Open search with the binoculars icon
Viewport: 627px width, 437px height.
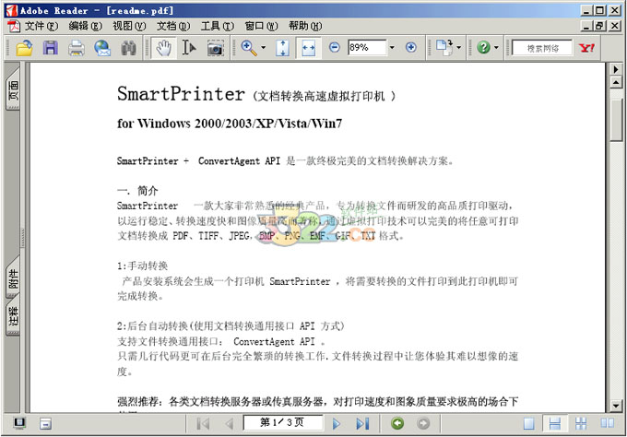pos(128,48)
